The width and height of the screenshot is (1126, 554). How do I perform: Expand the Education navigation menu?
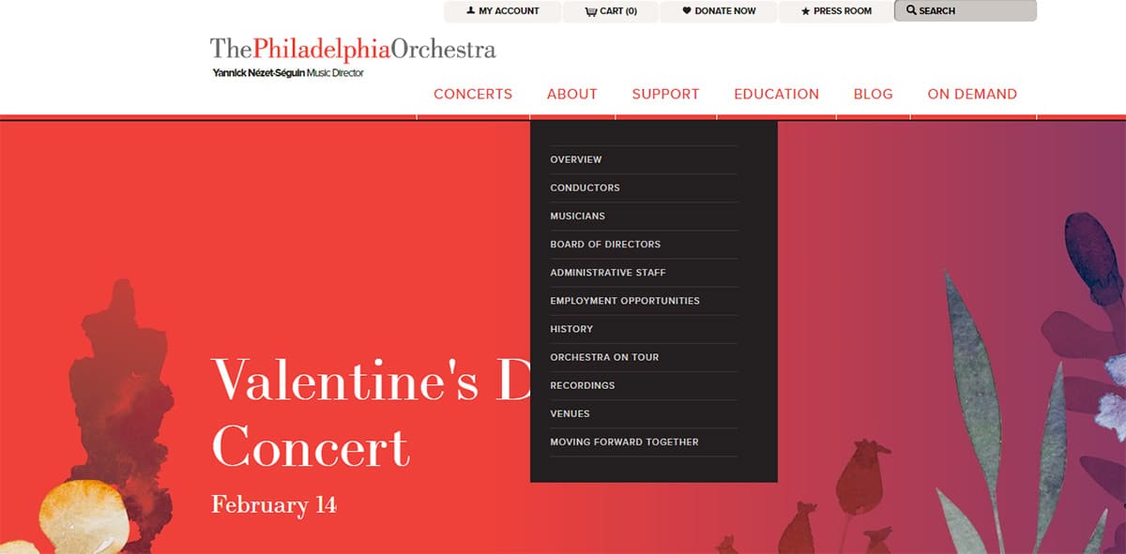pos(776,94)
